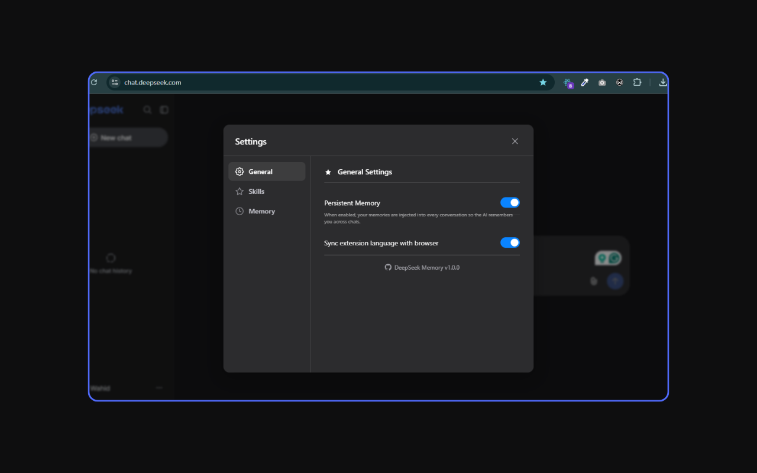Open the DeepSeek Memory v1.0.0 GitHub link
The image size is (757, 473).
pyautogui.click(x=422, y=268)
